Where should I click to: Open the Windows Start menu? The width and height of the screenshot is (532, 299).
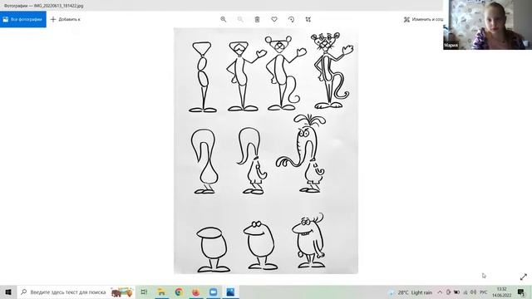[8, 292]
